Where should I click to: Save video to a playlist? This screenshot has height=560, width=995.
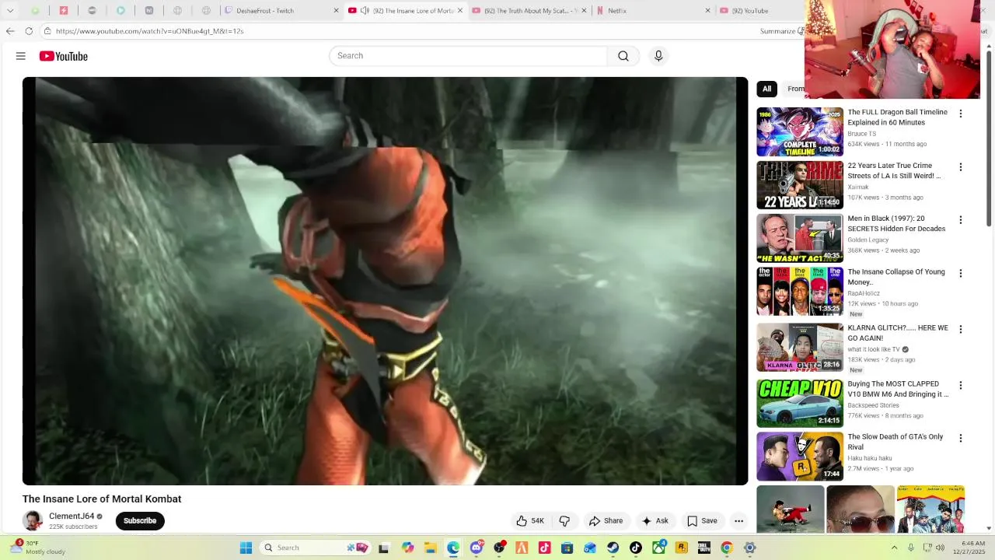(x=702, y=521)
